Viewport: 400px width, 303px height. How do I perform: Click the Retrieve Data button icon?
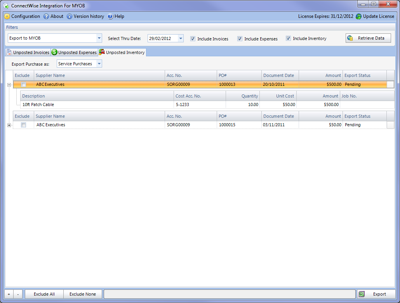[350, 38]
